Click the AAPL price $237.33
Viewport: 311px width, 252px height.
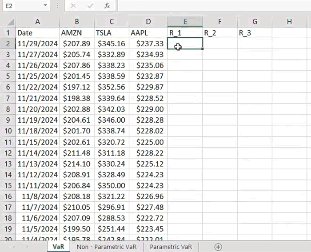[x=148, y=44]
